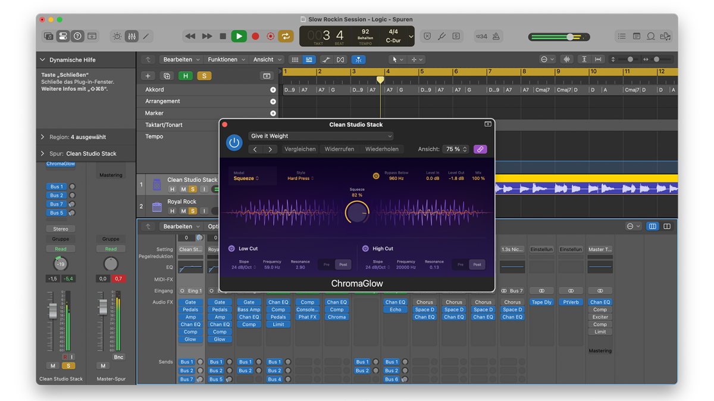Toggle the Inspector button in the control bar
The image size is (714, 401).
point(63,36)
